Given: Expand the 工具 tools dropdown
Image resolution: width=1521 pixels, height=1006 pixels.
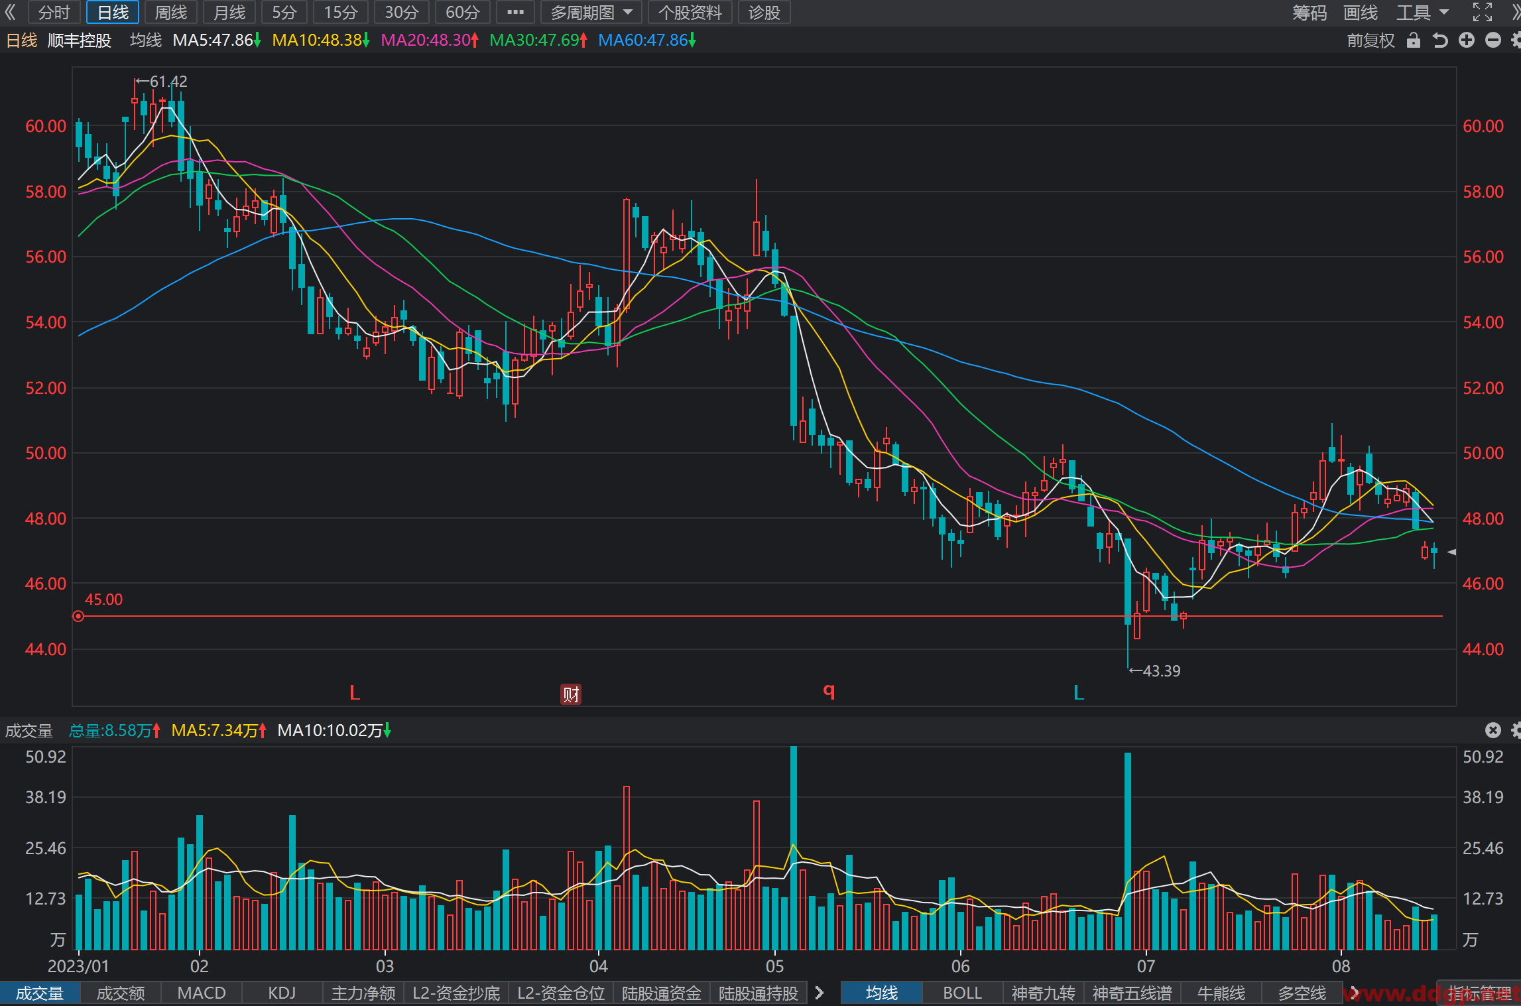Looking at the screenshot, I should [1423, 13].
